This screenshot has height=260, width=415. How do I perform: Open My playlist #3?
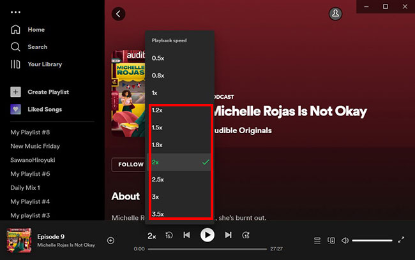pyautogui.click(x=30, y=215)
